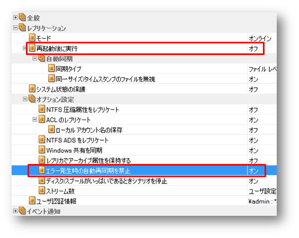299x238 pixels.
Task: Select NTFS 圧縮属性をレプリケート row
Action: point(144,109)
